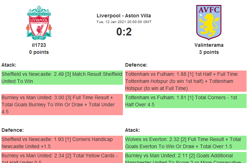Click Valinterama's Defence heading

[x=136, y=65]
